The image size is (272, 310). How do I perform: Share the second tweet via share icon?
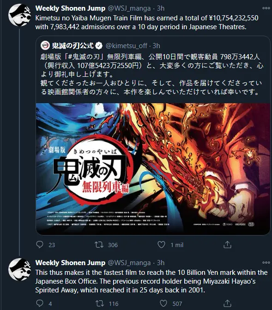[227, 303]
